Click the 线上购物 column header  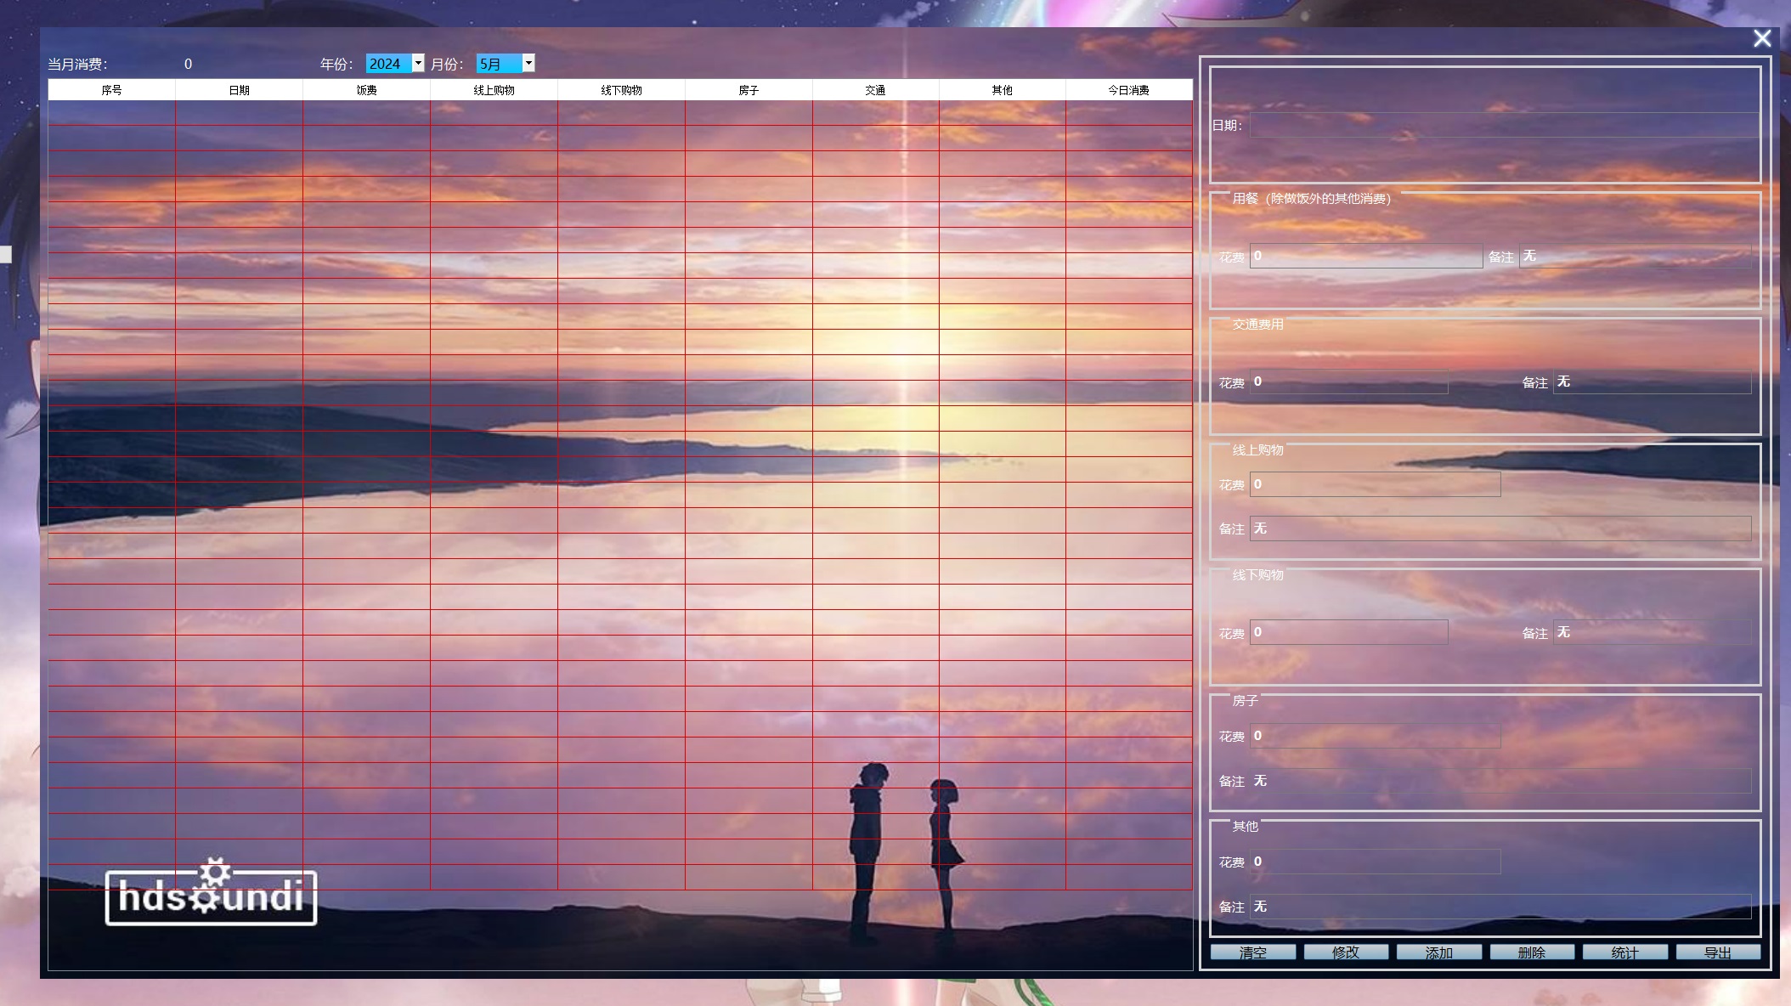(494, 90)
